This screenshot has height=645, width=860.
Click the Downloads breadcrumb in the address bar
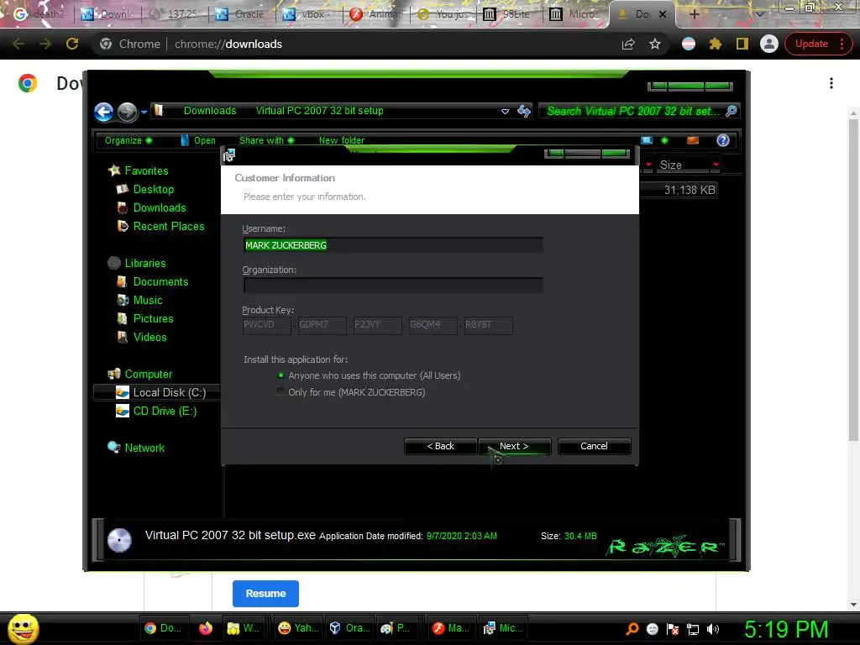point(210,111)
